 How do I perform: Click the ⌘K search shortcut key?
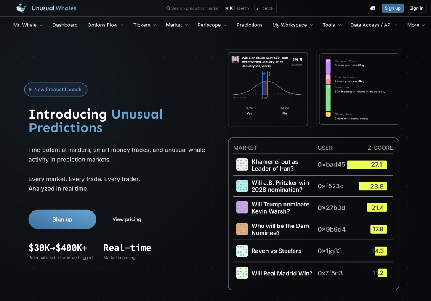[229, 8]
